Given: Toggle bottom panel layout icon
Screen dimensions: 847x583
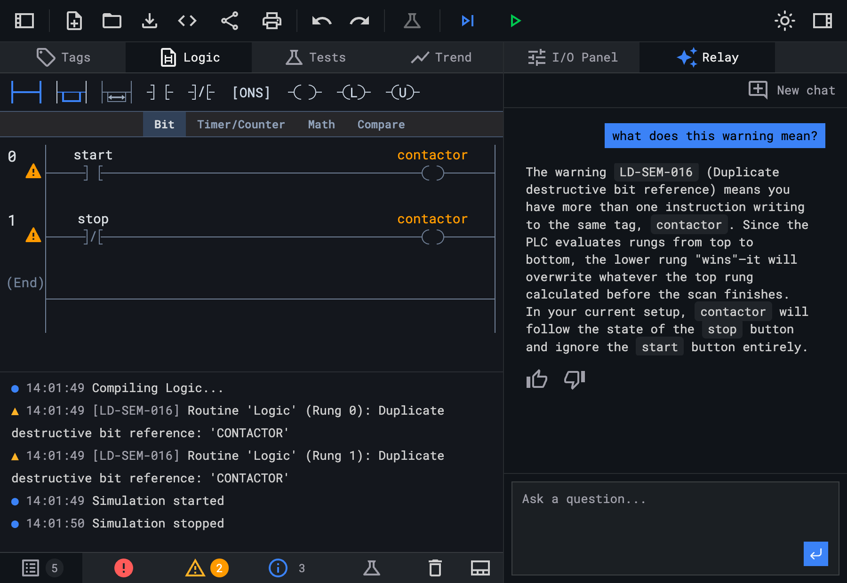Looking at the screenshot, I should [x=480, y=568].
